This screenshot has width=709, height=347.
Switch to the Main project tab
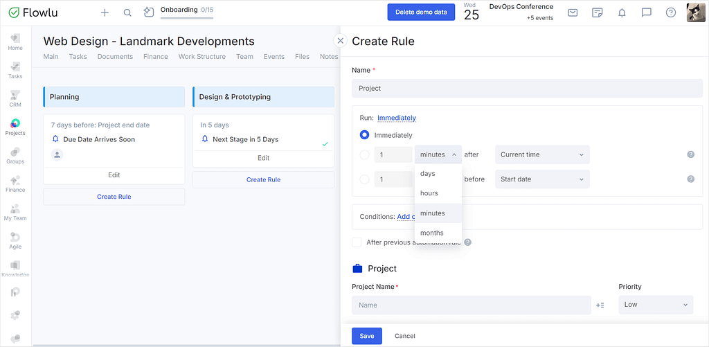51,57
